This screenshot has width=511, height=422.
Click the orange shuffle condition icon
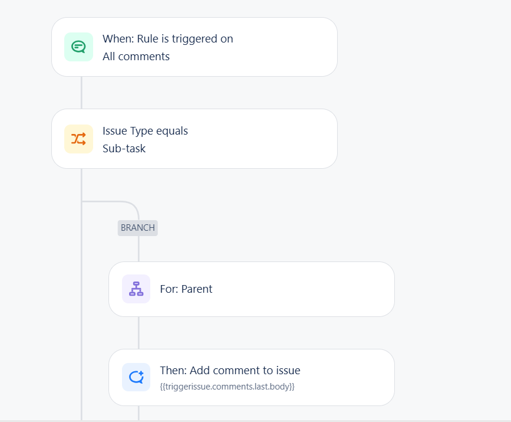78,139
